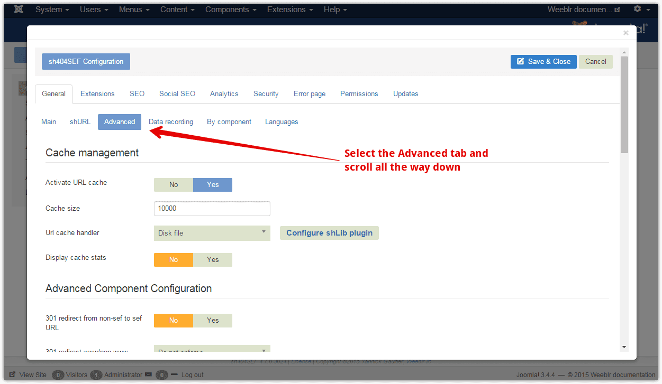
Task: Click the dialog scrollbar thumb
Action: click(x=624, y=105)
